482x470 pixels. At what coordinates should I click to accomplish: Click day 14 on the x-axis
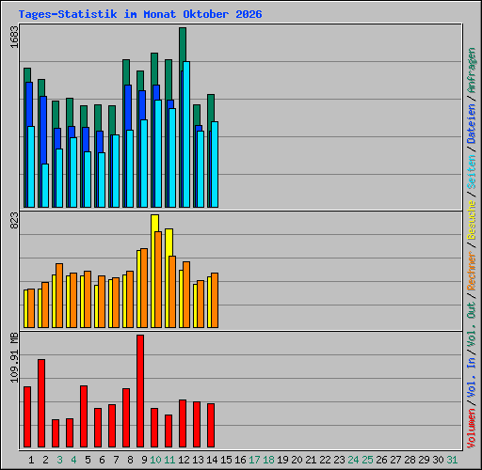(x=212, y=460)
